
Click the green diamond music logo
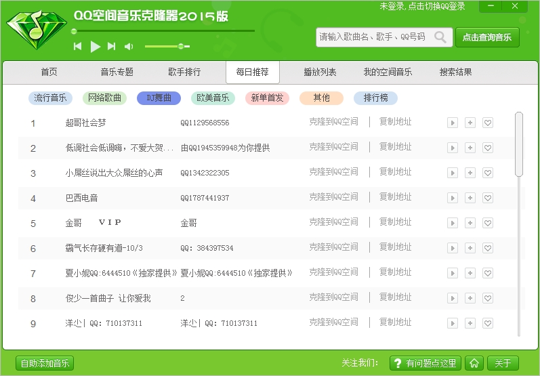point(37,30)
